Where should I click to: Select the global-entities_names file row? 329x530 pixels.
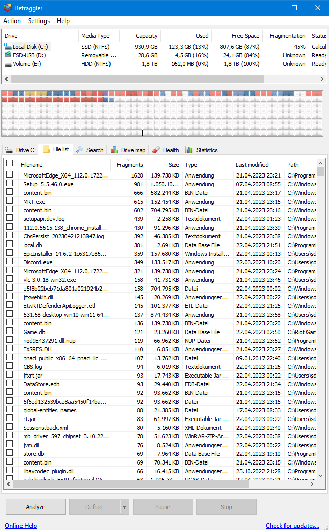click(161, 410)
